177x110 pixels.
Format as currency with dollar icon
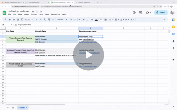click(37, 20)
